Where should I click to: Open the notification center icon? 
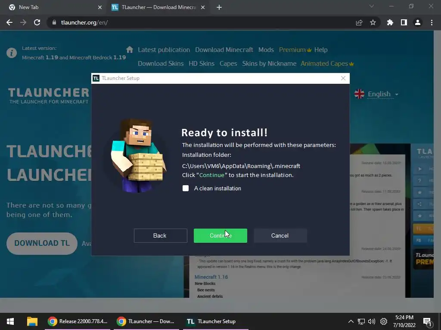[x=427, y=321]
